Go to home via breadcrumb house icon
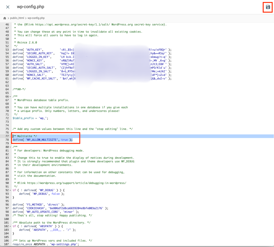This screenshot has width=274, height=247. coord(5,18)
